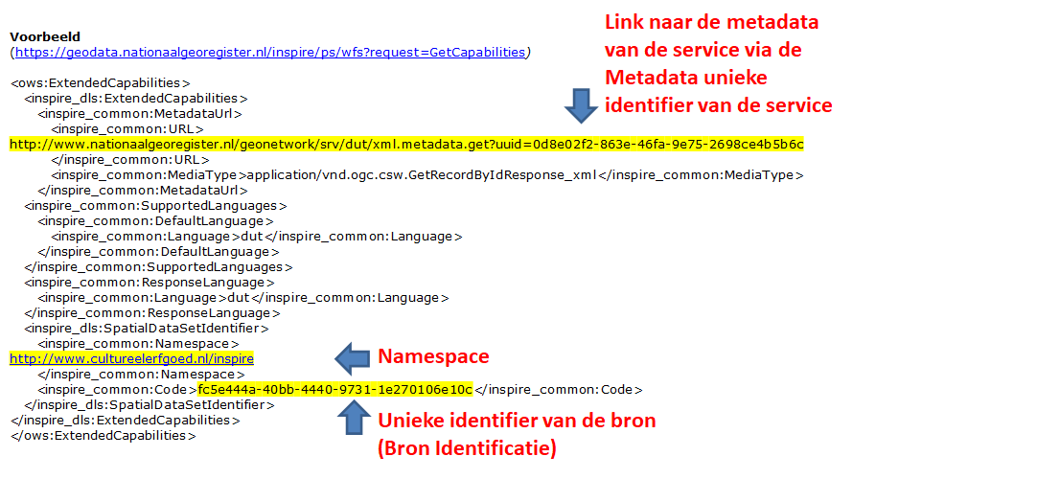The image size is (1060, 479).
Task: Open the cultureelerfgoed.nl/inspire link
Action: pyautogui.click(x=132, y=358)
